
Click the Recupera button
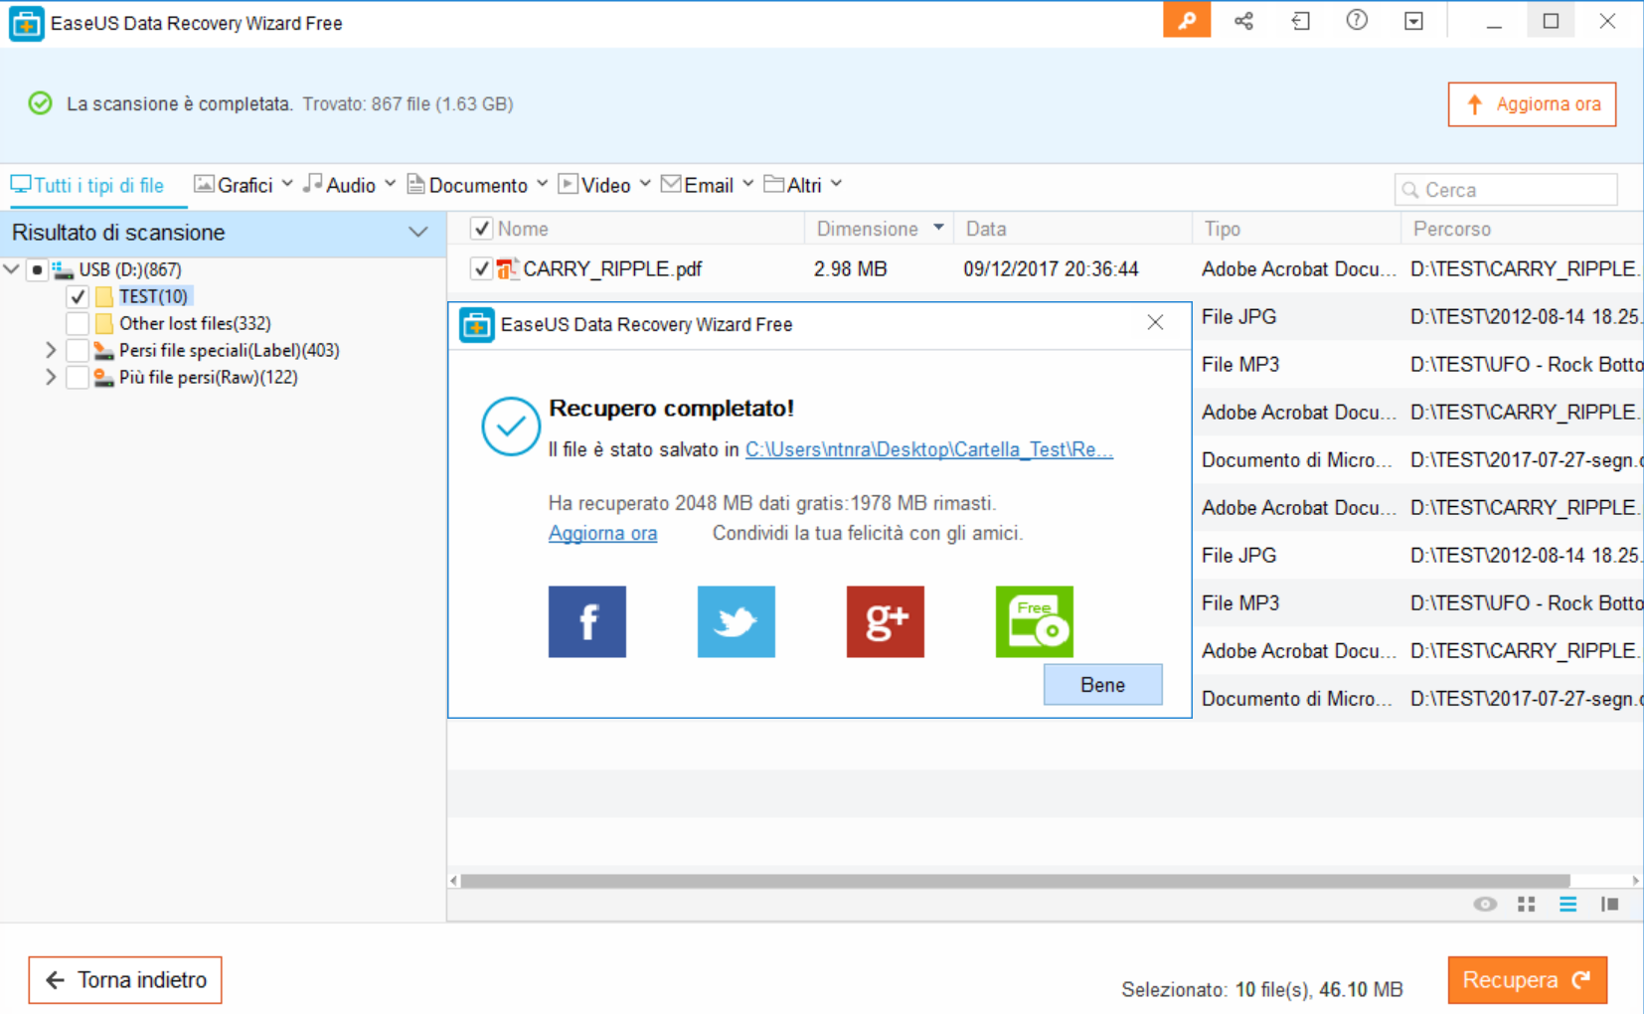tap(1527, 980)
